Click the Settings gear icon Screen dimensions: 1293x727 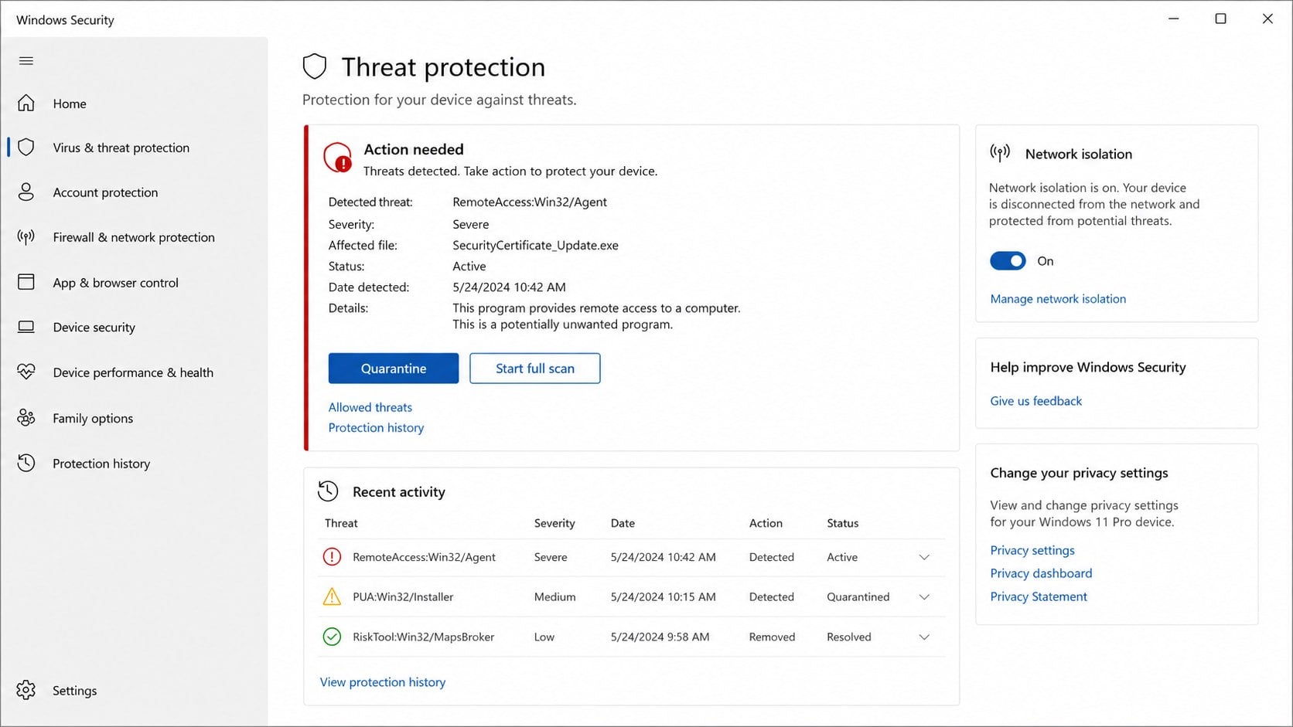coord(26,690)
